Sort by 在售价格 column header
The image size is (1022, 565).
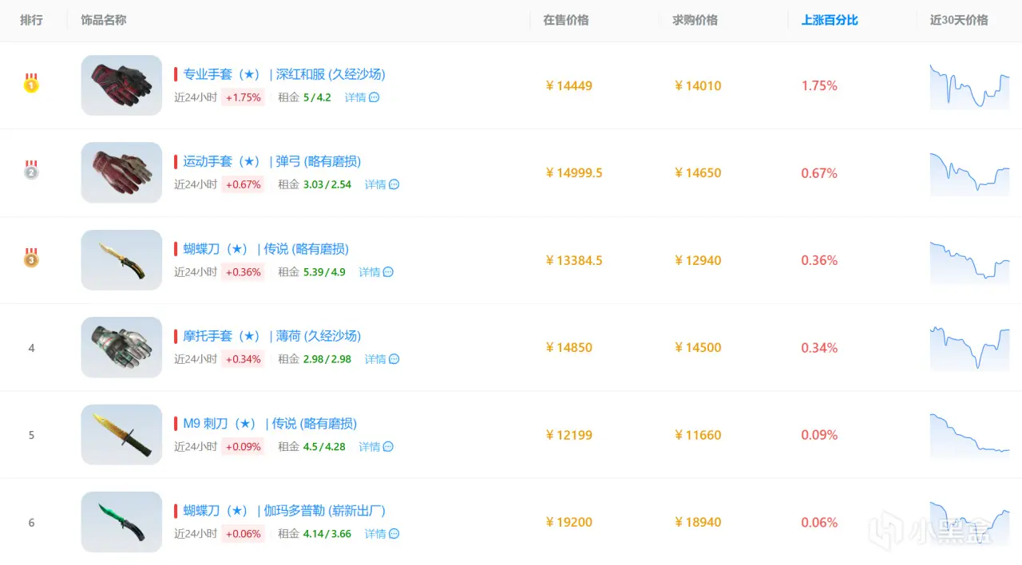click(x=566, y=20)
